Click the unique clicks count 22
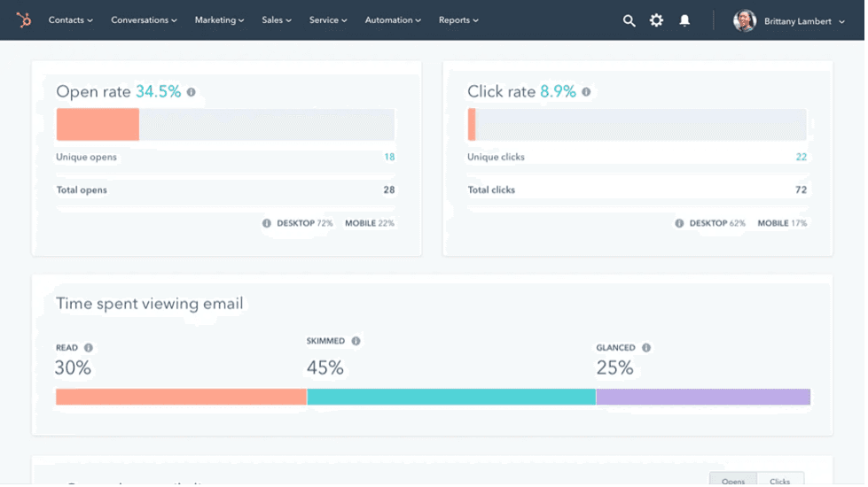 801,158
